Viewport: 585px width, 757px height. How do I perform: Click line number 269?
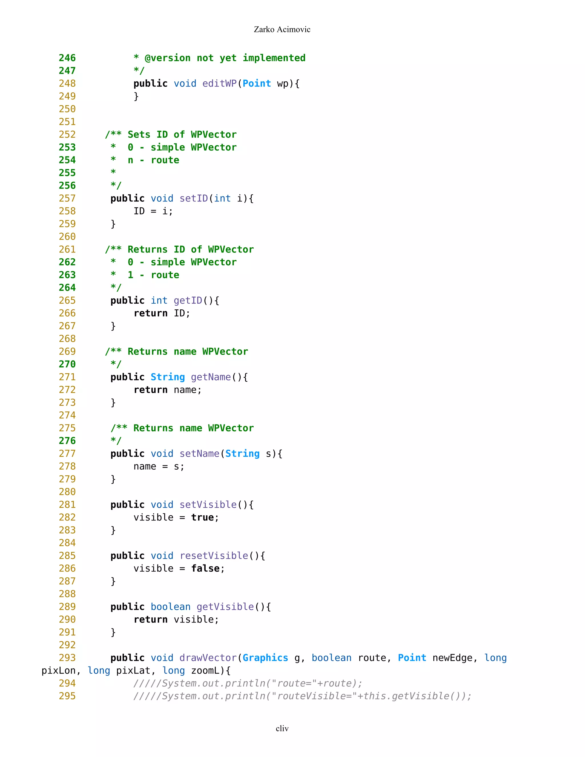67,351
